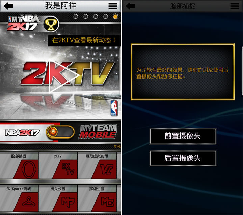Open the 脸部捕捉 face scan tile

click(x=19, y=165)
